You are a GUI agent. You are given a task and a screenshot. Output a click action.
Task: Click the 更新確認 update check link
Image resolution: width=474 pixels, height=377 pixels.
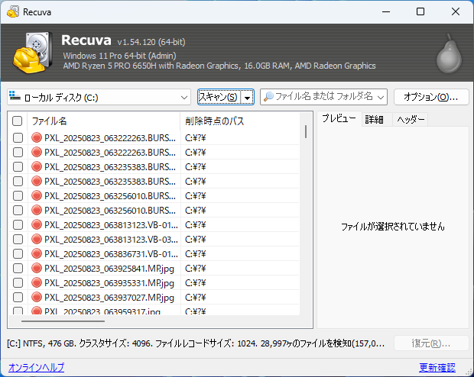point(437,367)
